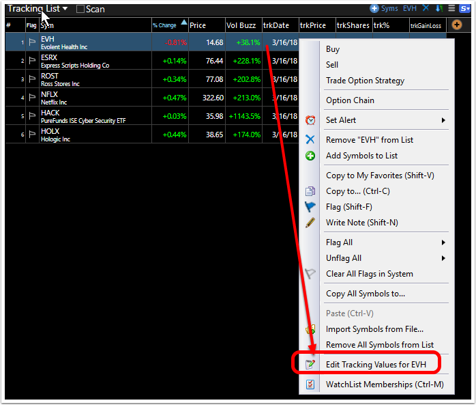This screenshot has width=476, height=405.
Task: Click the trk% column header
Action: coord(391,25)
